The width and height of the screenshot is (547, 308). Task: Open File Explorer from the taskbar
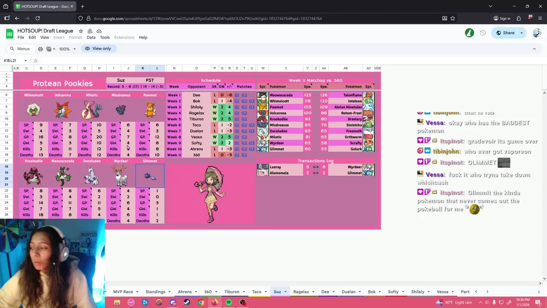coord(117,302)
